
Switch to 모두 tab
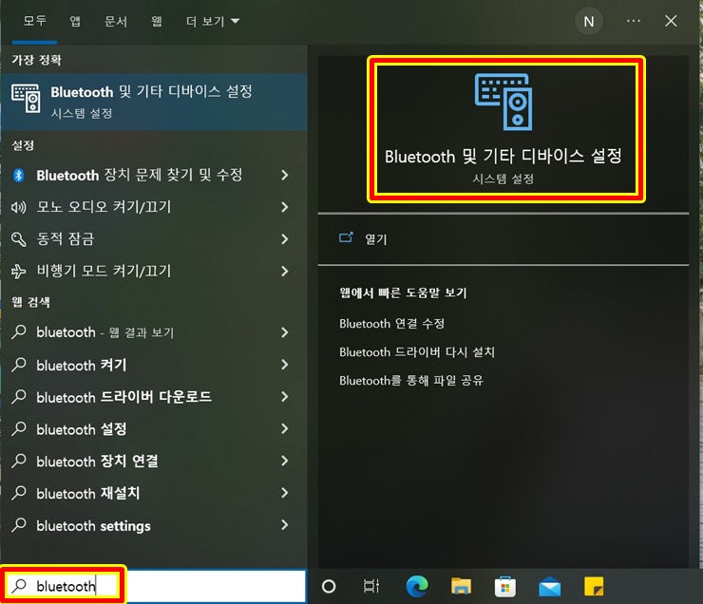(x=34, y=21)
